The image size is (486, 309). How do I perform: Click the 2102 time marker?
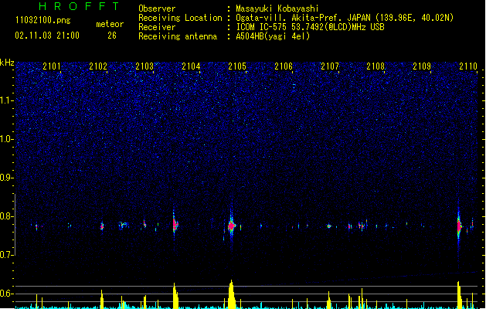point(98,66)
